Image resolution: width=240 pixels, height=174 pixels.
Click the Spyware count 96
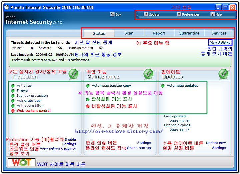[60, 48]
